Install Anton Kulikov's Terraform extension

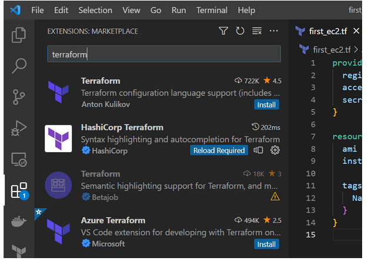point(266,105)
